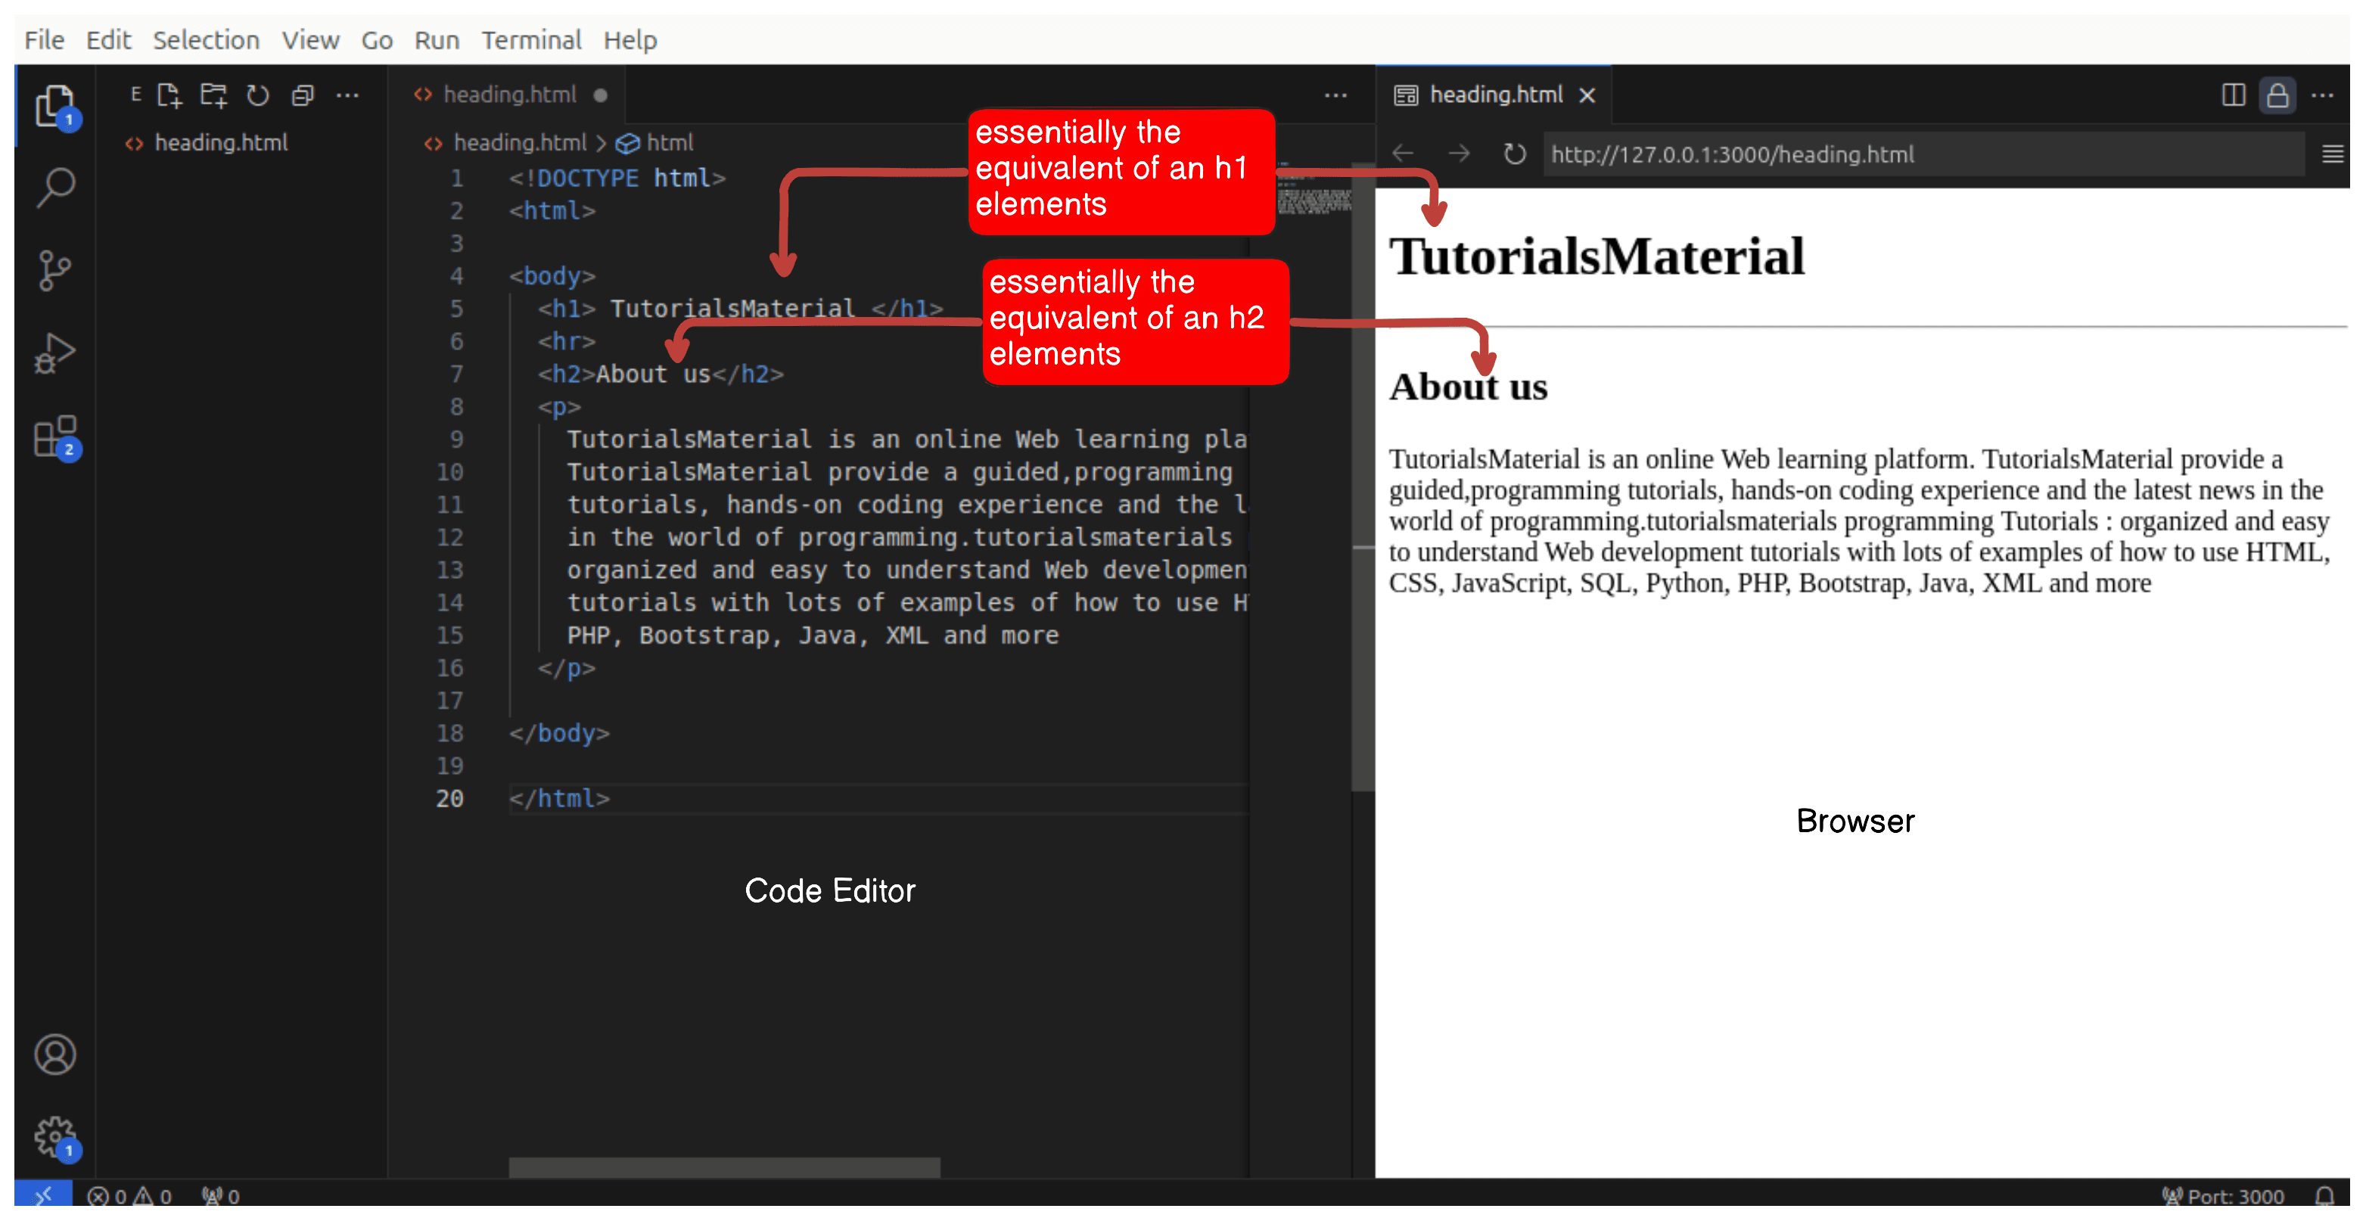2366x1221 pixels.
Task: Click the editor horizontal scrollbar
Action: (x=724, y=1167)
